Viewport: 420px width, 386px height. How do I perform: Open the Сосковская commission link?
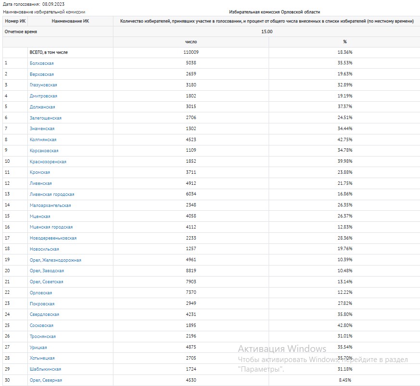click(41, 325)
